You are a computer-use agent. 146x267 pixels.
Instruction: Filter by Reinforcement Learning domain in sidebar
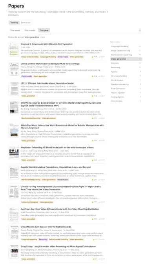[126, 55]
